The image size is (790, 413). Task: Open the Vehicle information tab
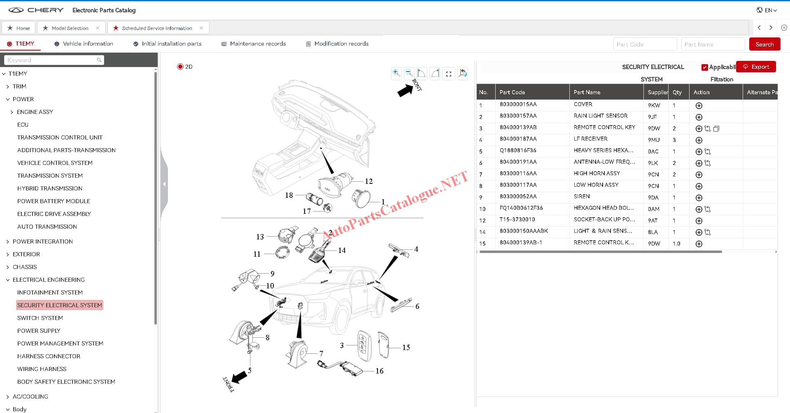click(84, 44)
